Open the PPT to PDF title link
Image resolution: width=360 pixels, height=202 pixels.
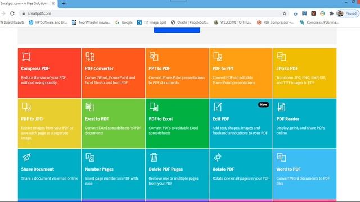click(159, 68)
